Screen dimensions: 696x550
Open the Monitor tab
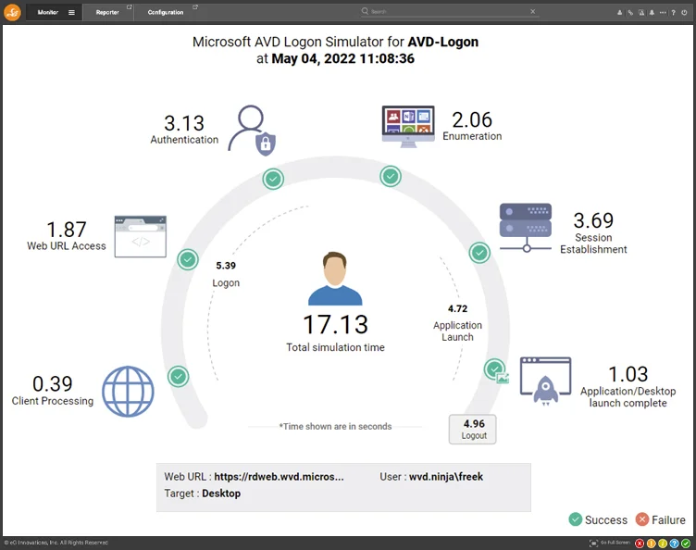pos(48,12)
